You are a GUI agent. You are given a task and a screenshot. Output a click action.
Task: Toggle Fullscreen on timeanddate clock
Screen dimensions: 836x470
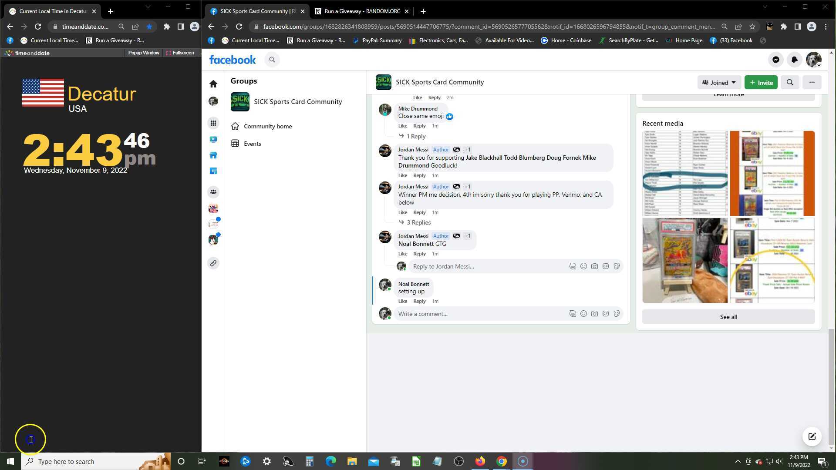180,53
